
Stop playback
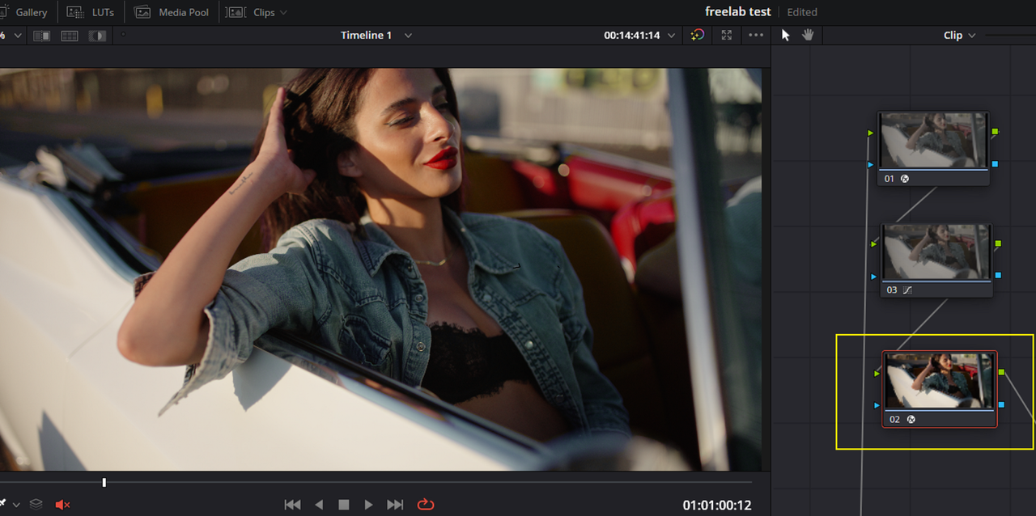point(344,505)
